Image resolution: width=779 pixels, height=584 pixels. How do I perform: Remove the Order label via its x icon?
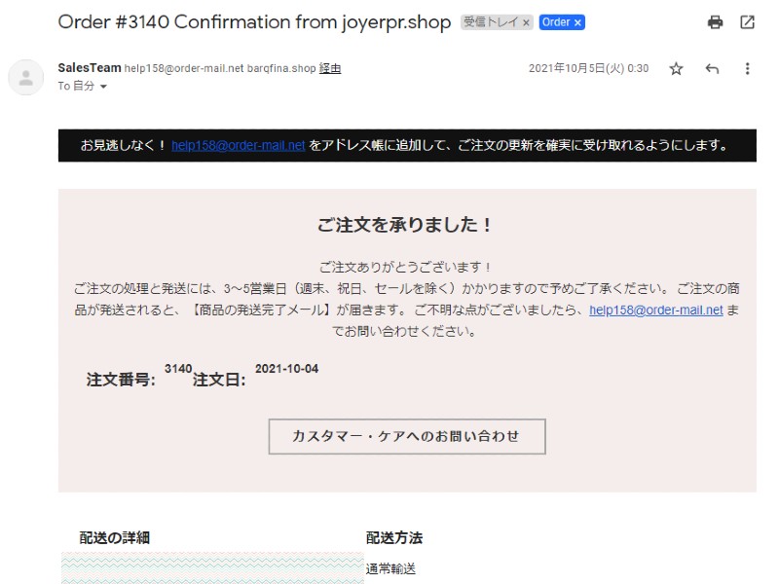(x=576, y=21)
